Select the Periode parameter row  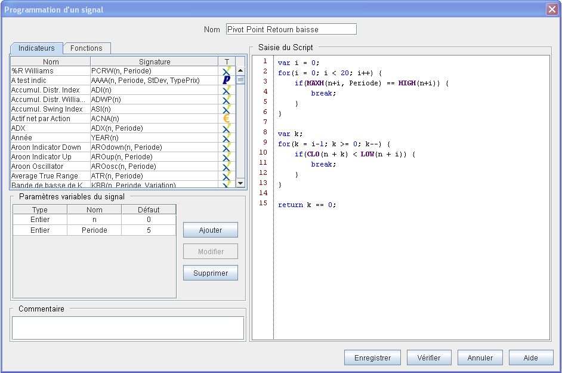(x=94, y=230)
